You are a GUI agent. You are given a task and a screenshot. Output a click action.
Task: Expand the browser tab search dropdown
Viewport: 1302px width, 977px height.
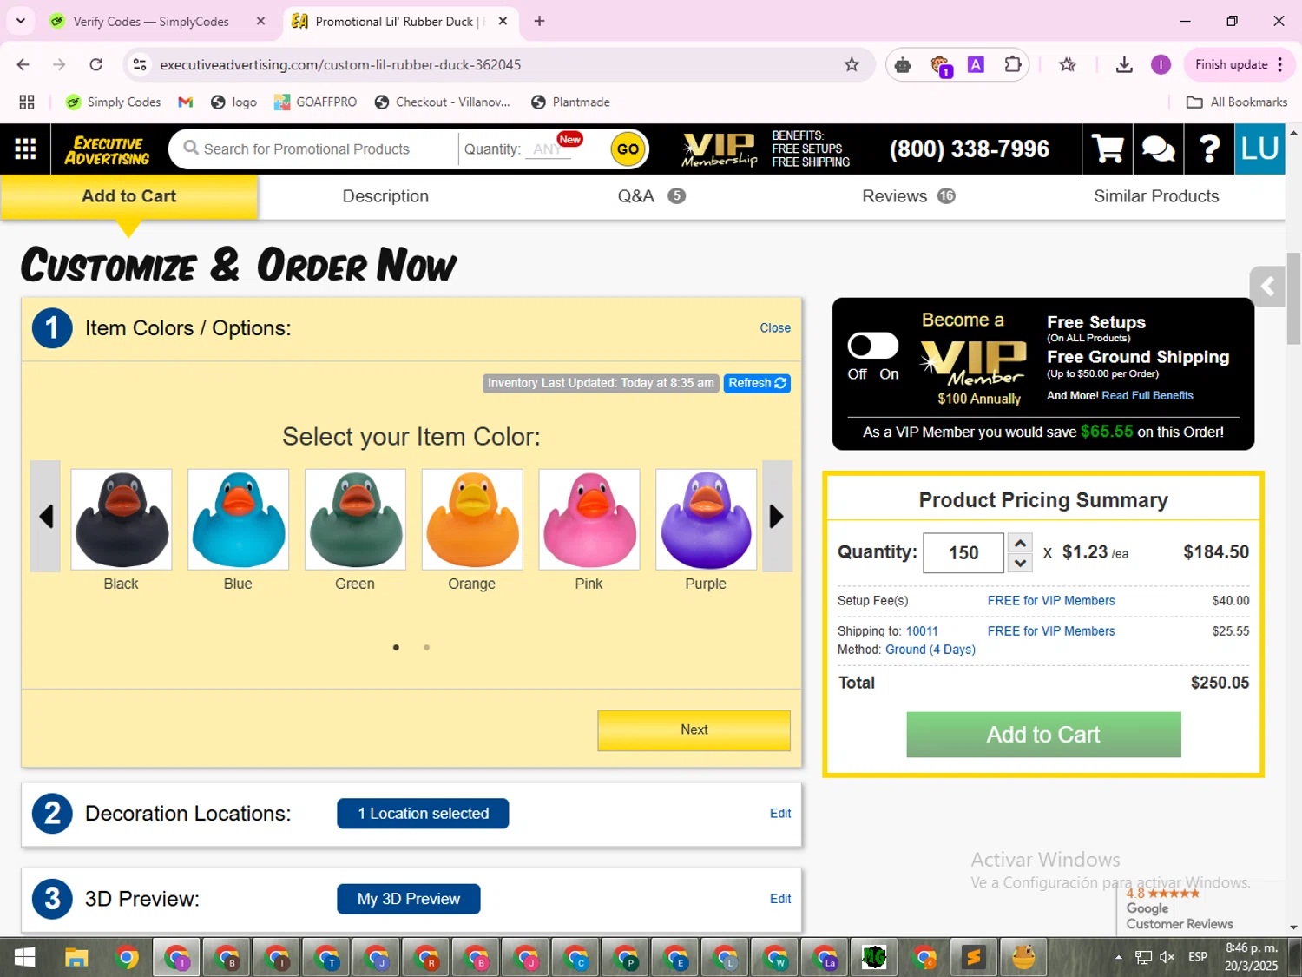click(21, 21)
